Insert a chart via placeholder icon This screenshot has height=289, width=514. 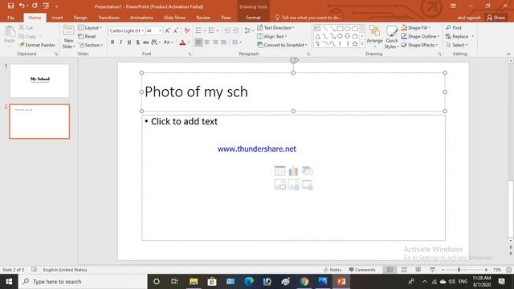(x=293, y=171)
